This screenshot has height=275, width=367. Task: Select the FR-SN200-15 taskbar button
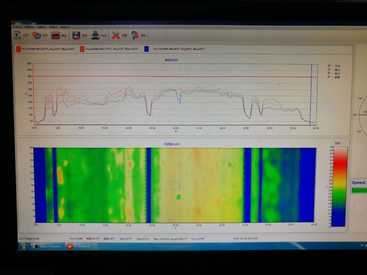(81, 246)
